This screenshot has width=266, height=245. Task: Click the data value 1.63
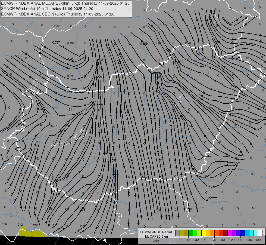(71, 60)
